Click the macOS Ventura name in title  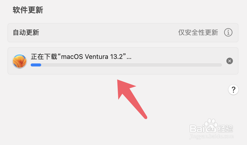(x=85, y=57)
